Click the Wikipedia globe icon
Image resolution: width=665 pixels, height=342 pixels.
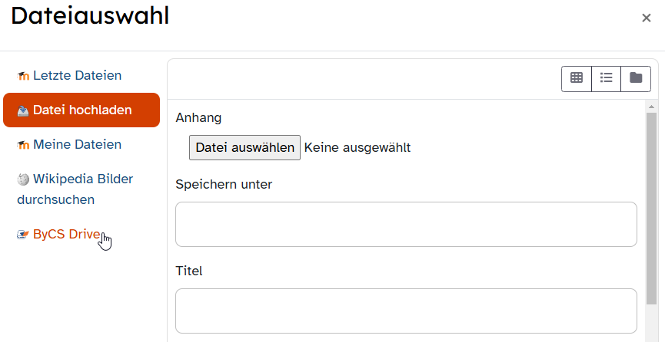[x=23, y=179]
